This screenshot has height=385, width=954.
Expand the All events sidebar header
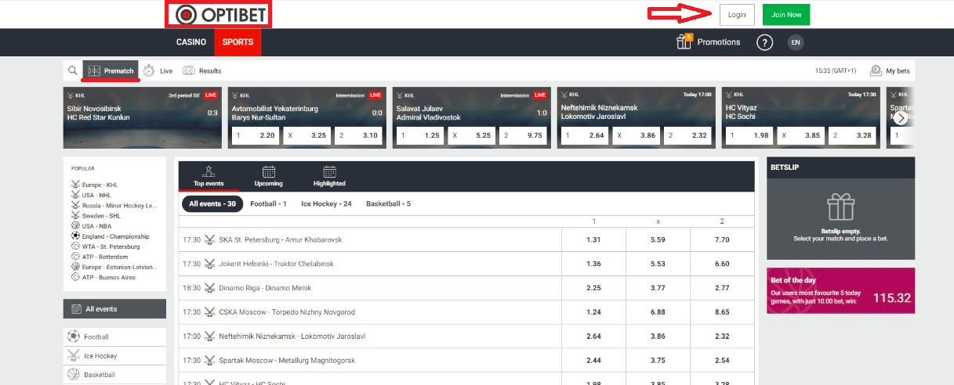point(114,308)
